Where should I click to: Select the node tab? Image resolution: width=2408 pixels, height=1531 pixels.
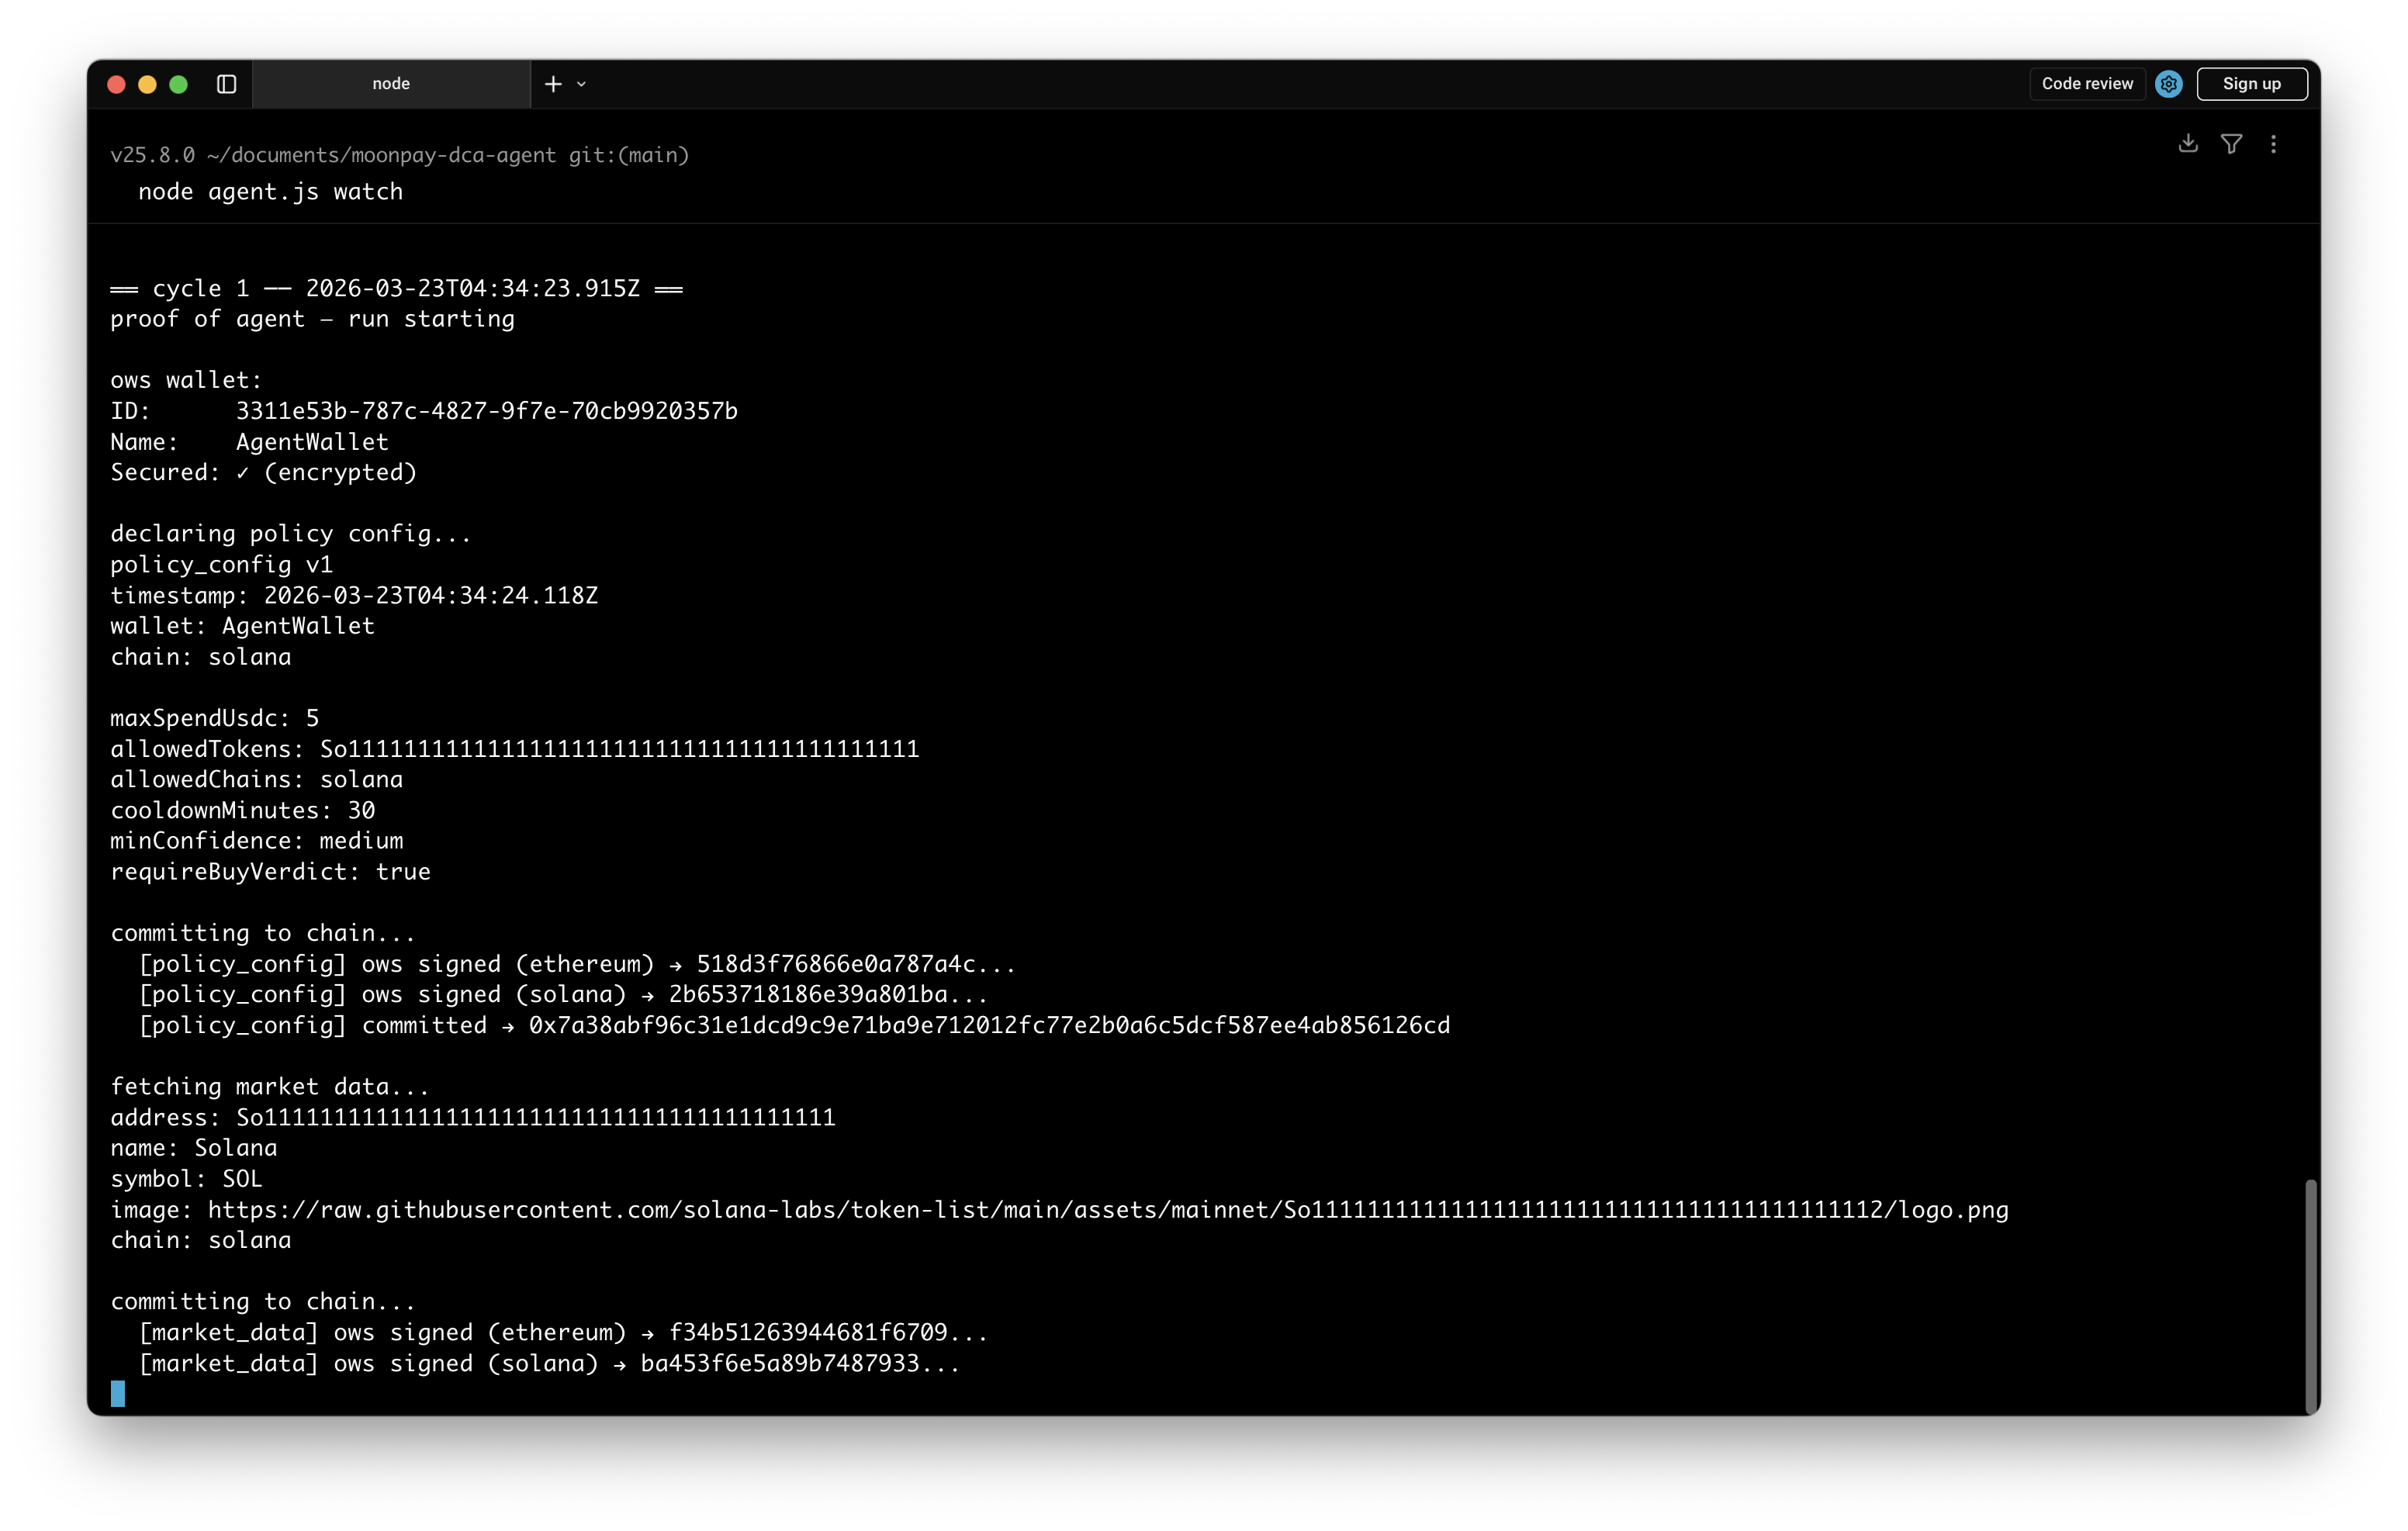pos(391,84)
